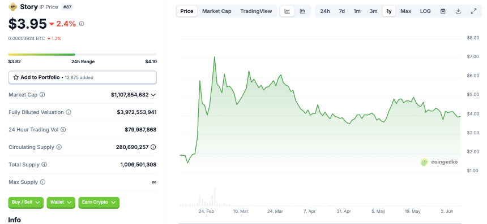487x224 pixels.
Task: Click info icon beside Fully Diluted Valuation
Action: [x=69, y=112]
